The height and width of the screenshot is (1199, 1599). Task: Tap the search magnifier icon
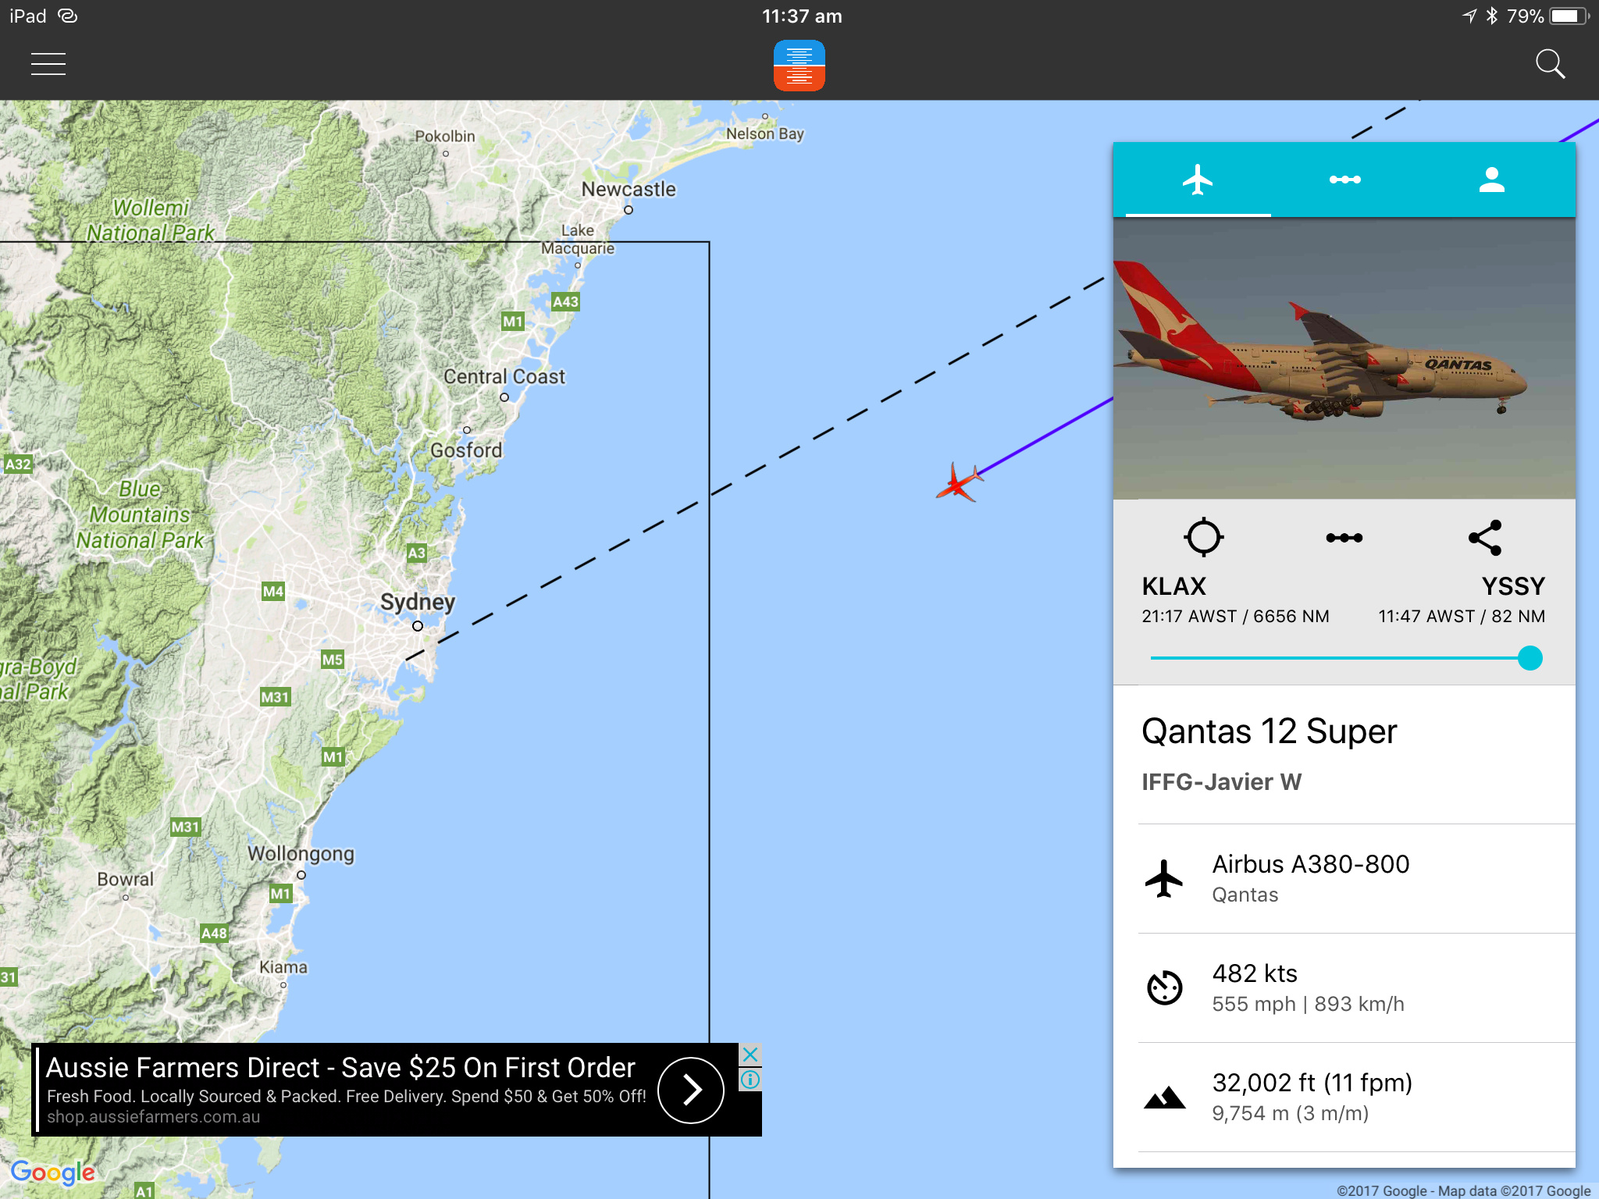click(x=1550, y=64)
